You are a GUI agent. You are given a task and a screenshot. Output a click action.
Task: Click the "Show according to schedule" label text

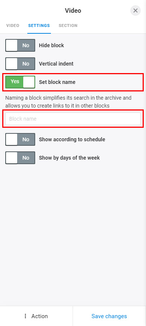point(72,139)
